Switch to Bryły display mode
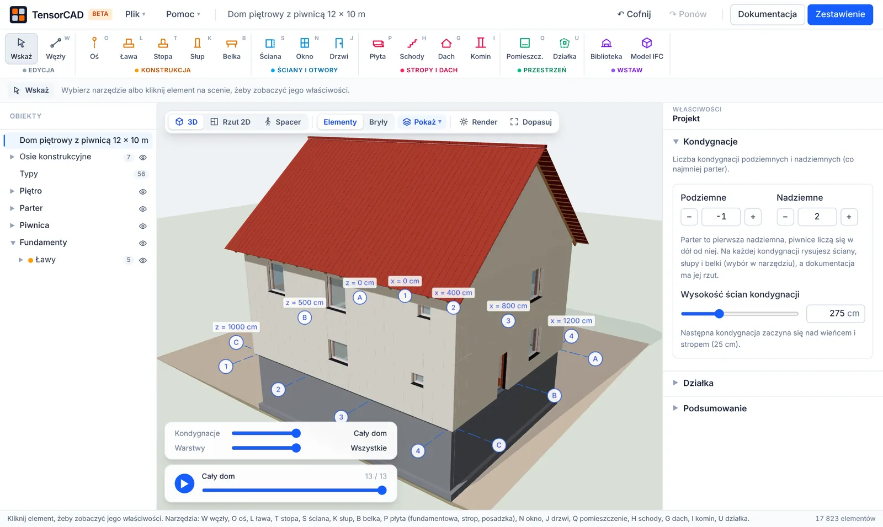 (x=378, y=122)
